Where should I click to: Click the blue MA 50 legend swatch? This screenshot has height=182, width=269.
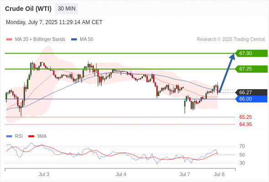pos(74,40)
